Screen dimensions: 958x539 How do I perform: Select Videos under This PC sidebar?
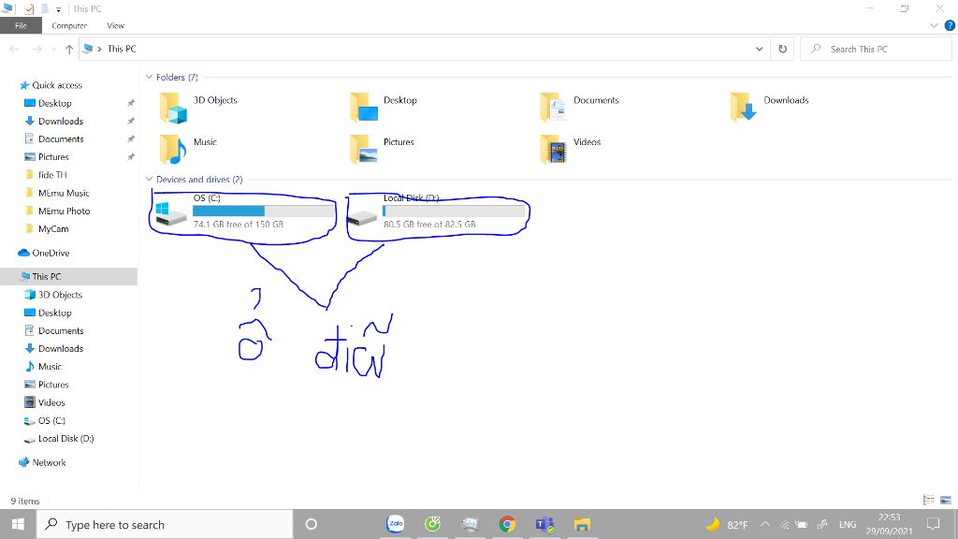51,402
